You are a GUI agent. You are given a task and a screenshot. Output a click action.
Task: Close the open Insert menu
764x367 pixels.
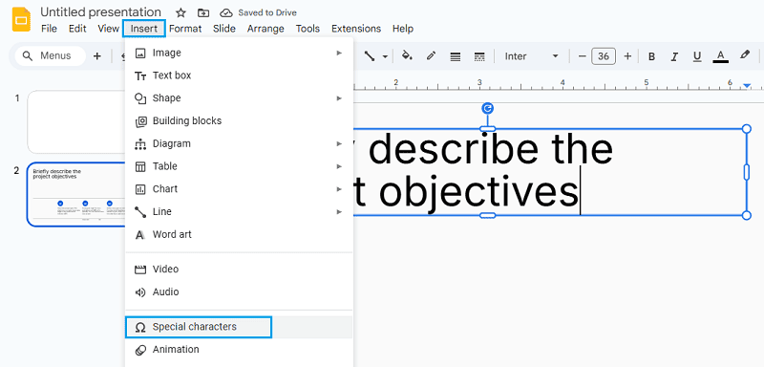pyautogui.click(x=144, y=29)
